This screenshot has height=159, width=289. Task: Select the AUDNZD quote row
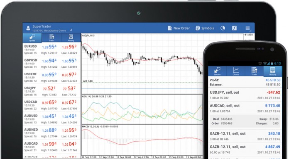tap(51, 133)
